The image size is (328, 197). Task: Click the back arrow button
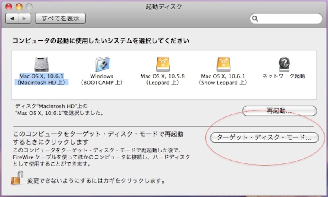coord(12,18)
